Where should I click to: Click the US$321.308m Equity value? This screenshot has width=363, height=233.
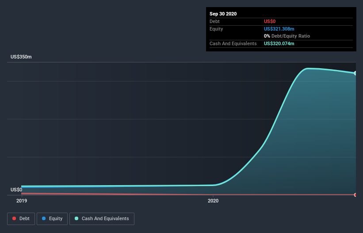[279, 29]
